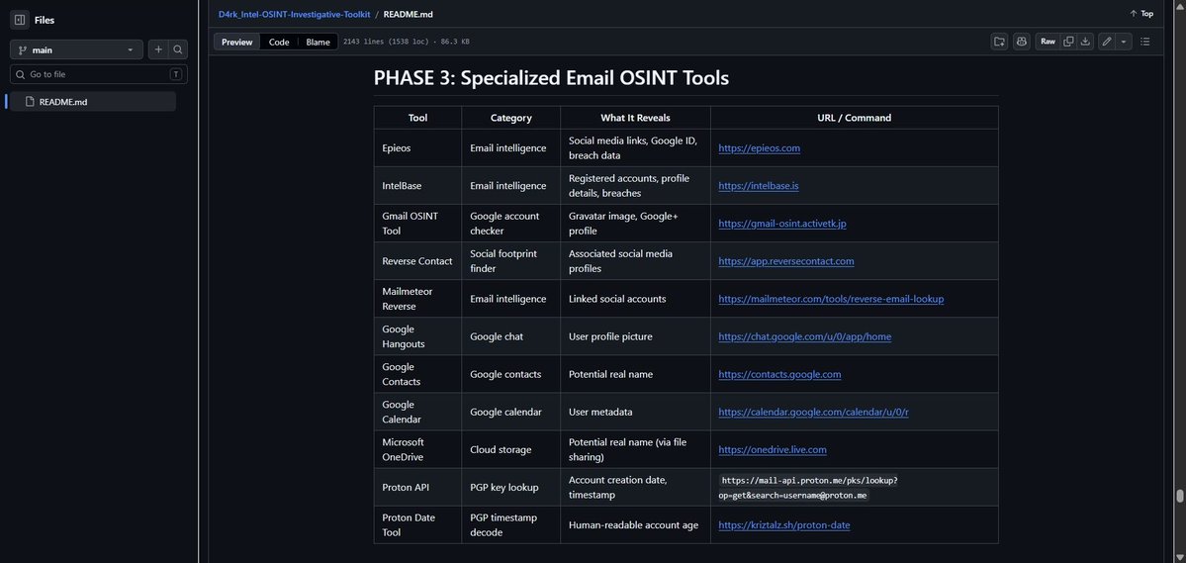The image size is (1186, 563).
Task: Expand more edit options dropdown arrow
Action: [1124, 42]
